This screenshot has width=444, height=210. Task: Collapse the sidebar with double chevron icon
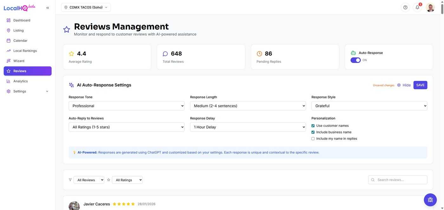tap(48, 8)
